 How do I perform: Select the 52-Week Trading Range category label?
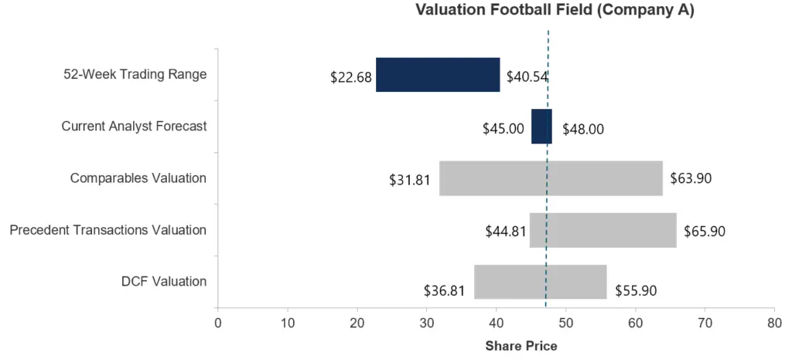135,75
